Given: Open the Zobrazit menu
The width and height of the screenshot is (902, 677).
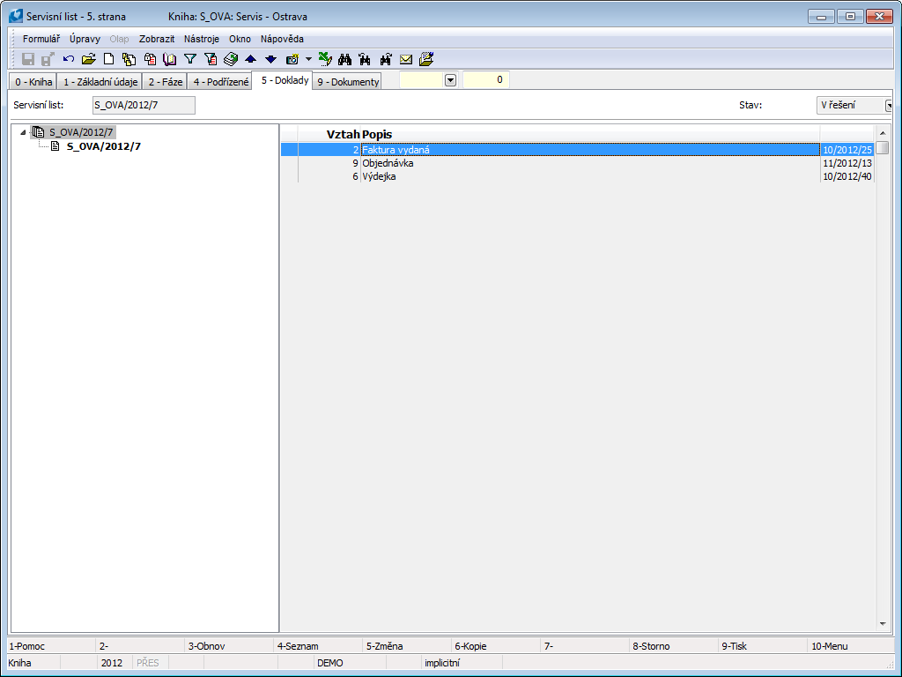Looking at the screenshot, I should (x=157, y=39).
